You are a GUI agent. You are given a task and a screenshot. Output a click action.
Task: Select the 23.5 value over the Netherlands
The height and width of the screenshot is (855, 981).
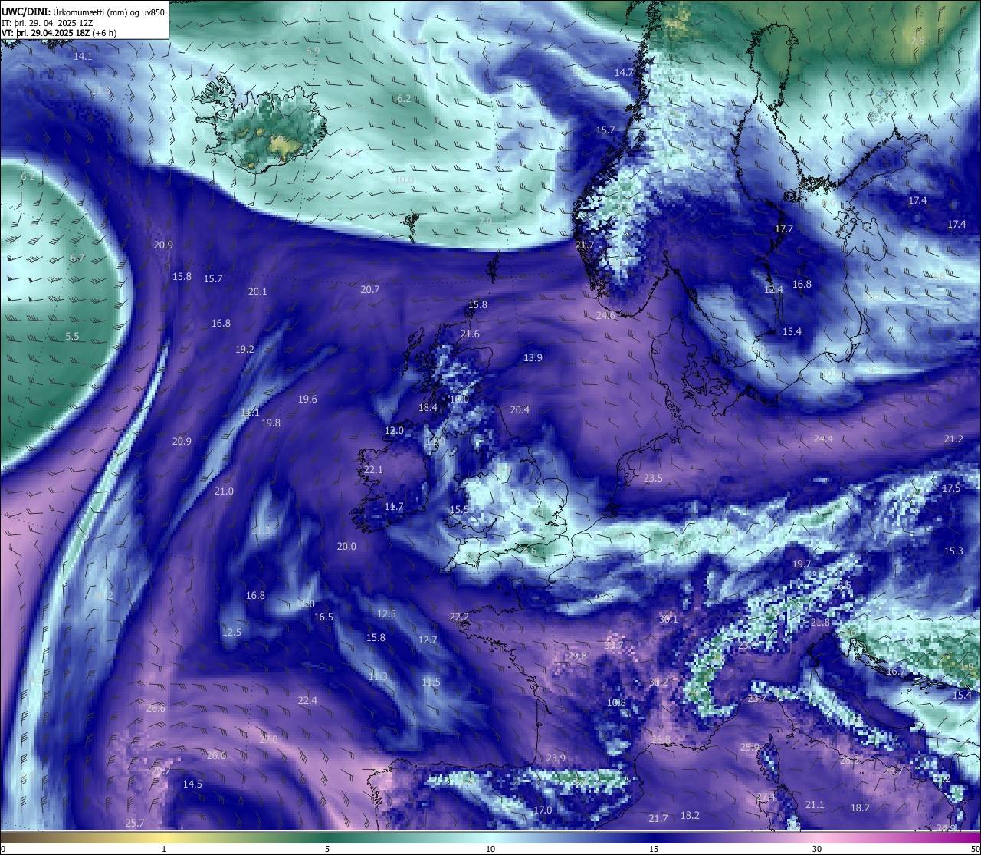point(653,478)
